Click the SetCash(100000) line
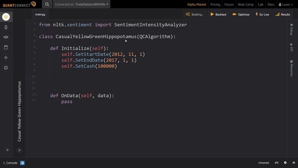Viewport: 298px width, 168px height. click(x=89, y=66)
